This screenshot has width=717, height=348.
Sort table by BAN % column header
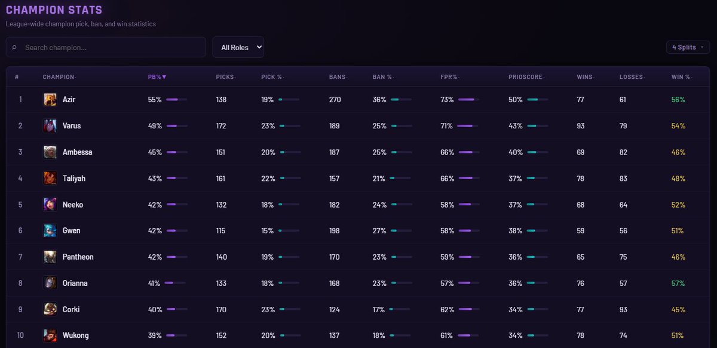[x=383, y=77]
